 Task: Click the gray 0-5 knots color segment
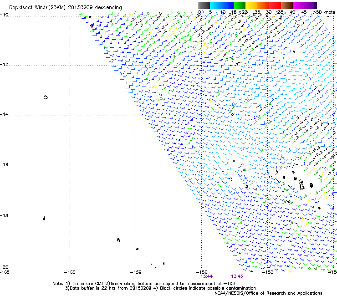point(204,5)
